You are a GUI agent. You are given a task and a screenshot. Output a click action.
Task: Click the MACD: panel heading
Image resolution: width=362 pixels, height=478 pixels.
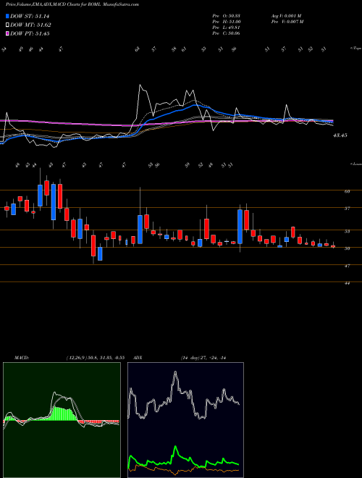[x=22, y=358]
